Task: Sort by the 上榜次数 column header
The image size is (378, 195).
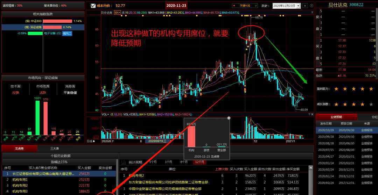Action: 222,169
